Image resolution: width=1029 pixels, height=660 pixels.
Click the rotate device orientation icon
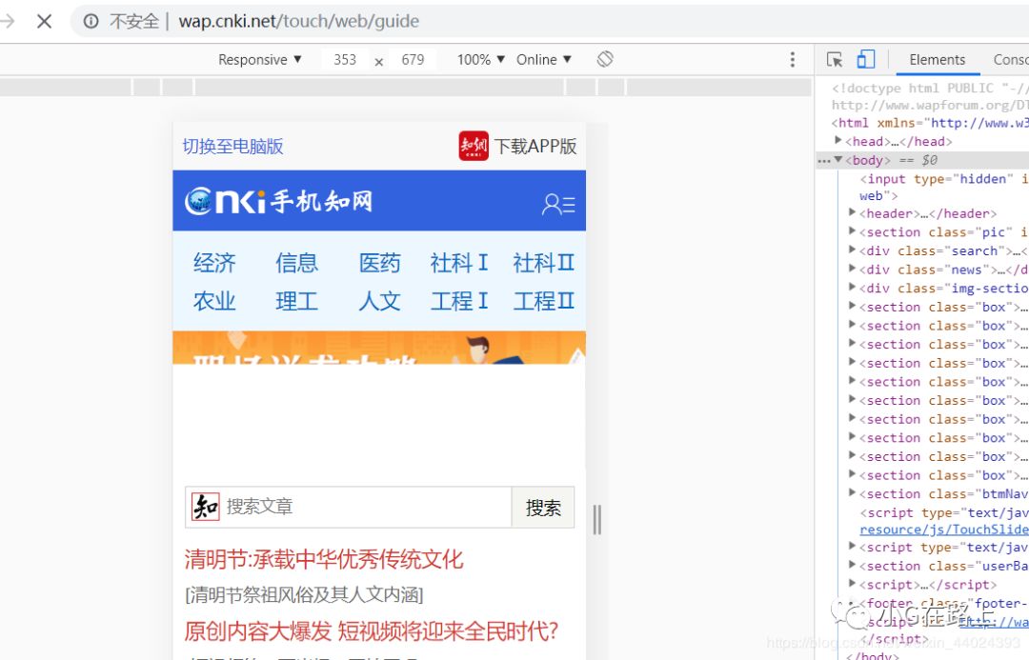[x=605, y=60]
